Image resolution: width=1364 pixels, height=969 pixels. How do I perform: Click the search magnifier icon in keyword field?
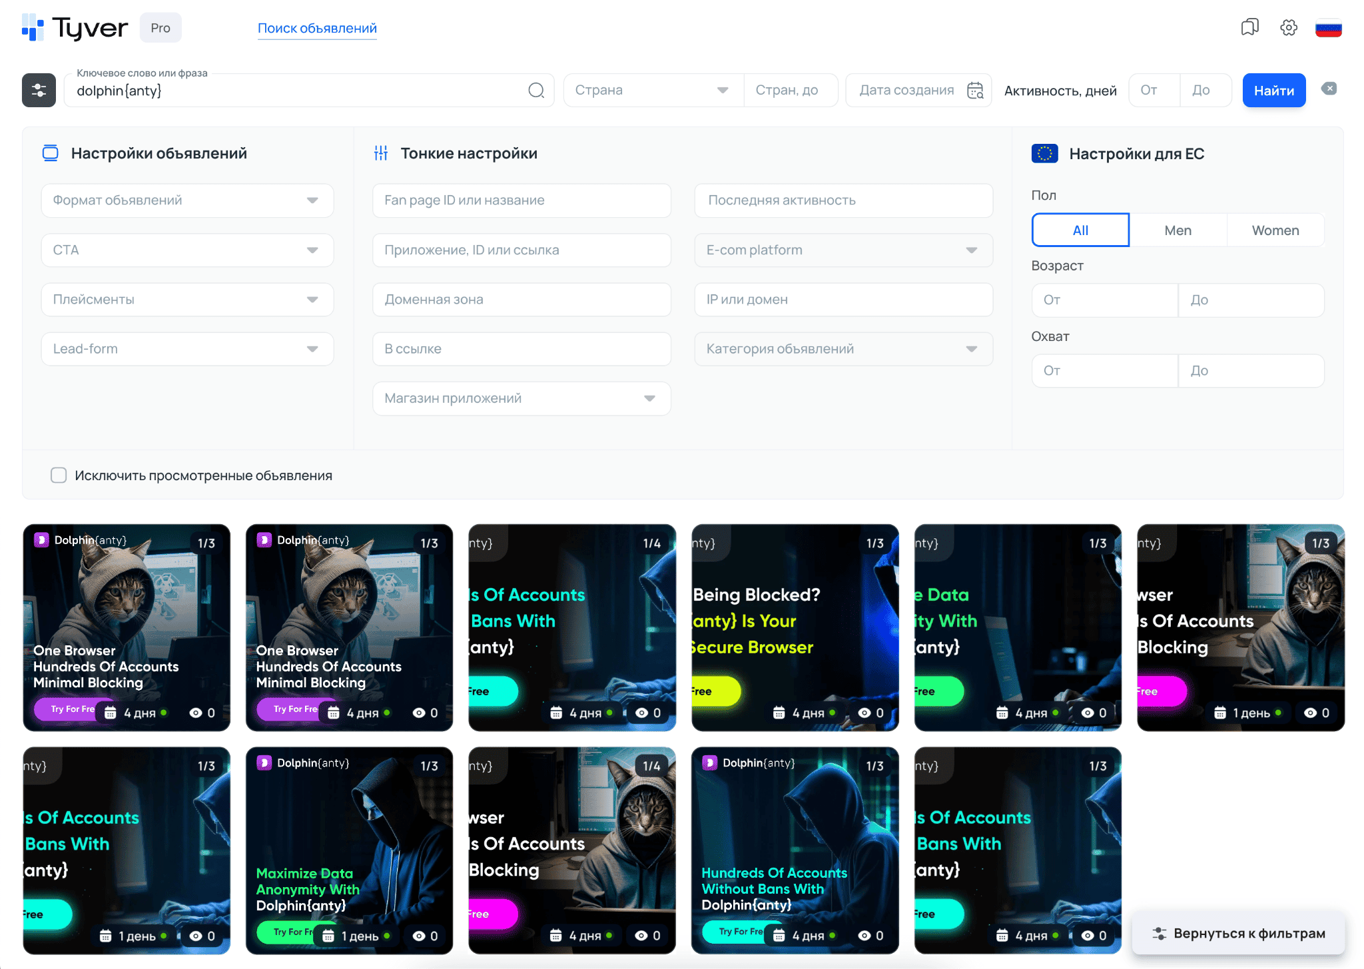point(536,90)
